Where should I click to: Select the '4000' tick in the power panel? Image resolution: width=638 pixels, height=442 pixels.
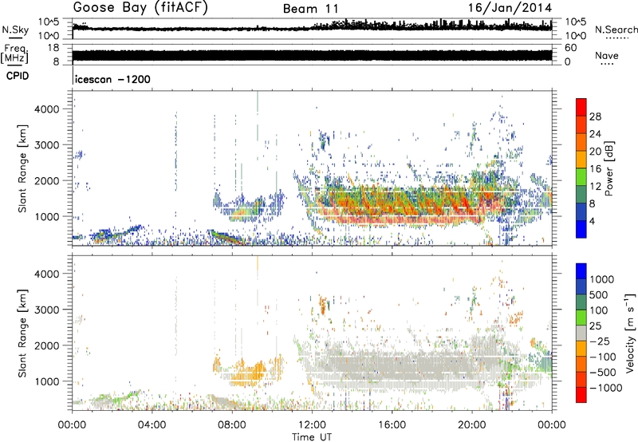click(x=48, y=109)
